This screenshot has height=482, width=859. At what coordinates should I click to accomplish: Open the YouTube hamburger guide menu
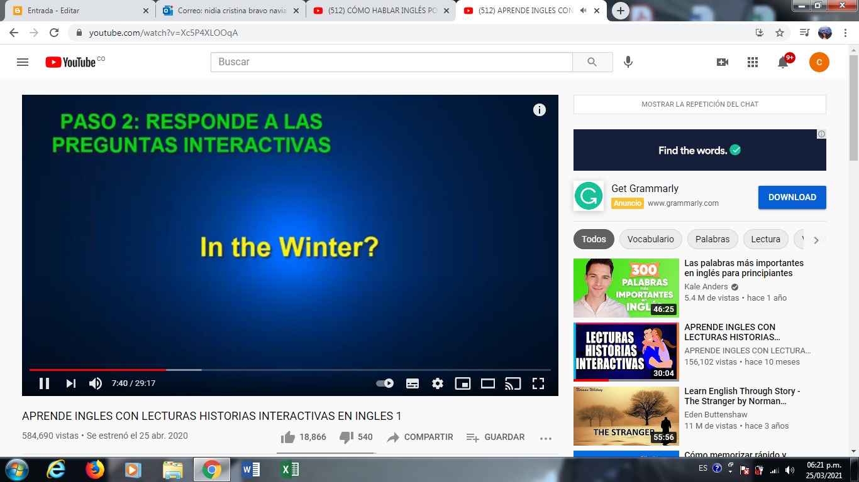(x=23, y=62)
